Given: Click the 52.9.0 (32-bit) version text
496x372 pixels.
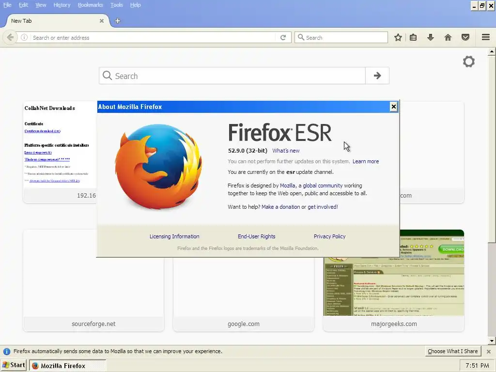Looking at the screenshot, I should pos(248,151).
